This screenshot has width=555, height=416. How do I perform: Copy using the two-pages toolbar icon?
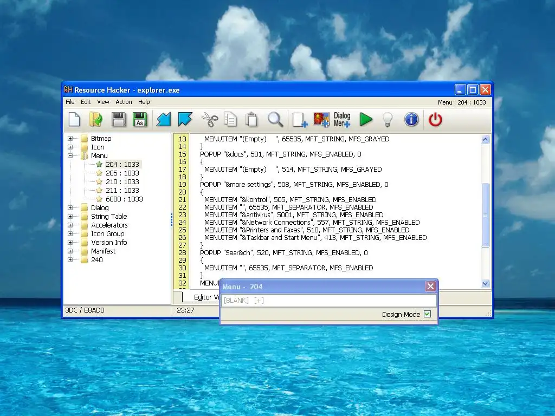coord(230,119)
